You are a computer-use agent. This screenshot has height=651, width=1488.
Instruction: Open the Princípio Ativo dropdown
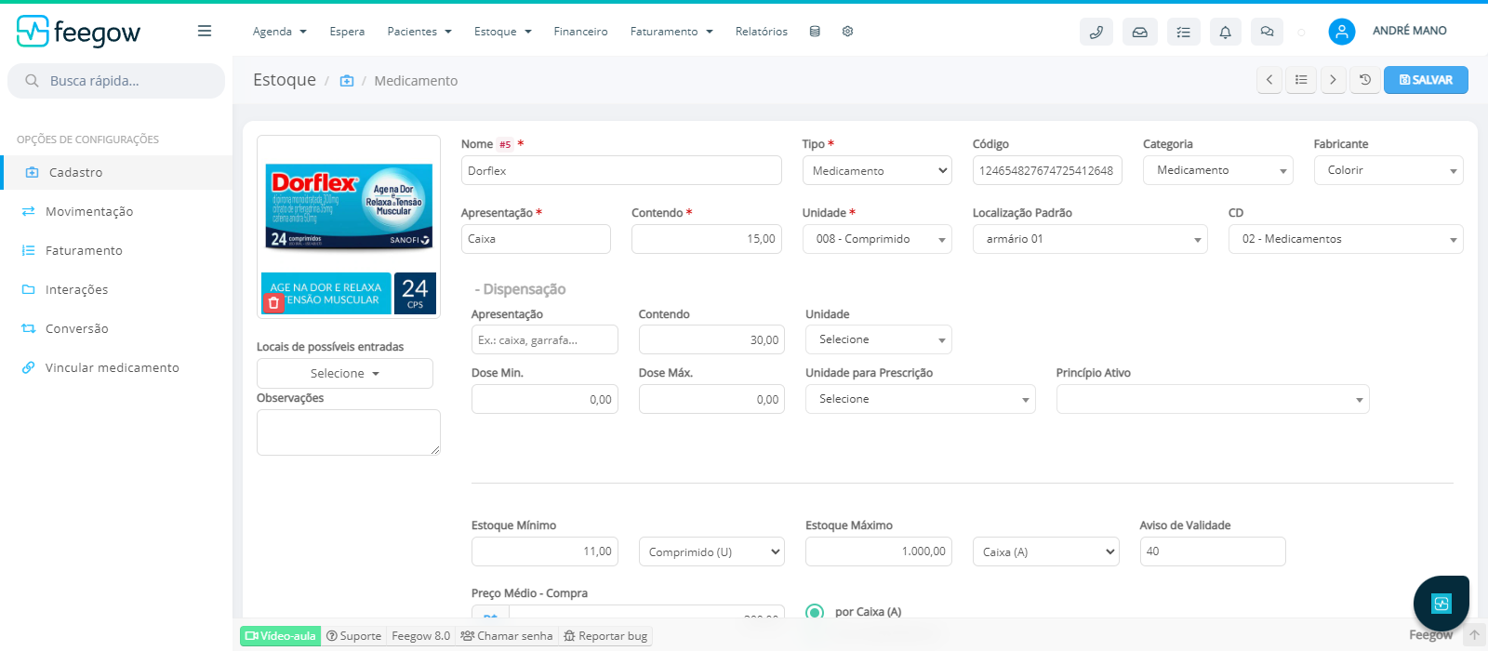coord(1213,399)
